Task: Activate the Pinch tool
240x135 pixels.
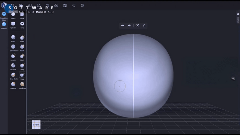Action: click(x=22, y=57)
